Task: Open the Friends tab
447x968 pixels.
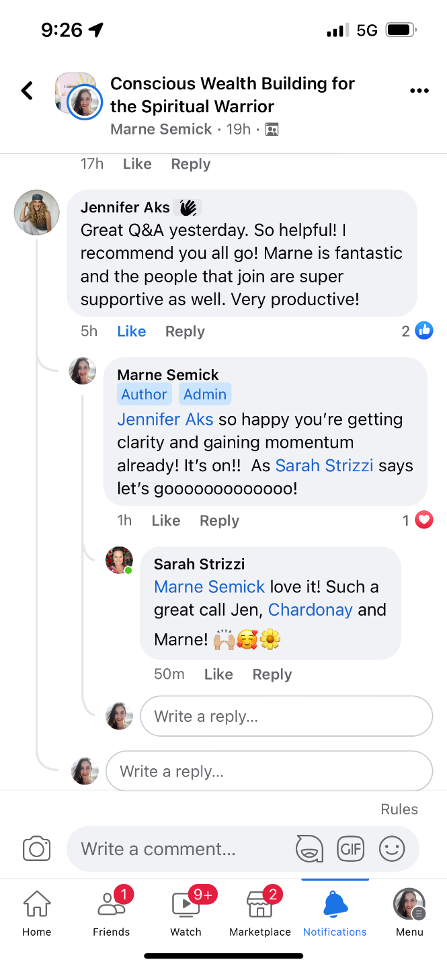Action: point(111,912)
